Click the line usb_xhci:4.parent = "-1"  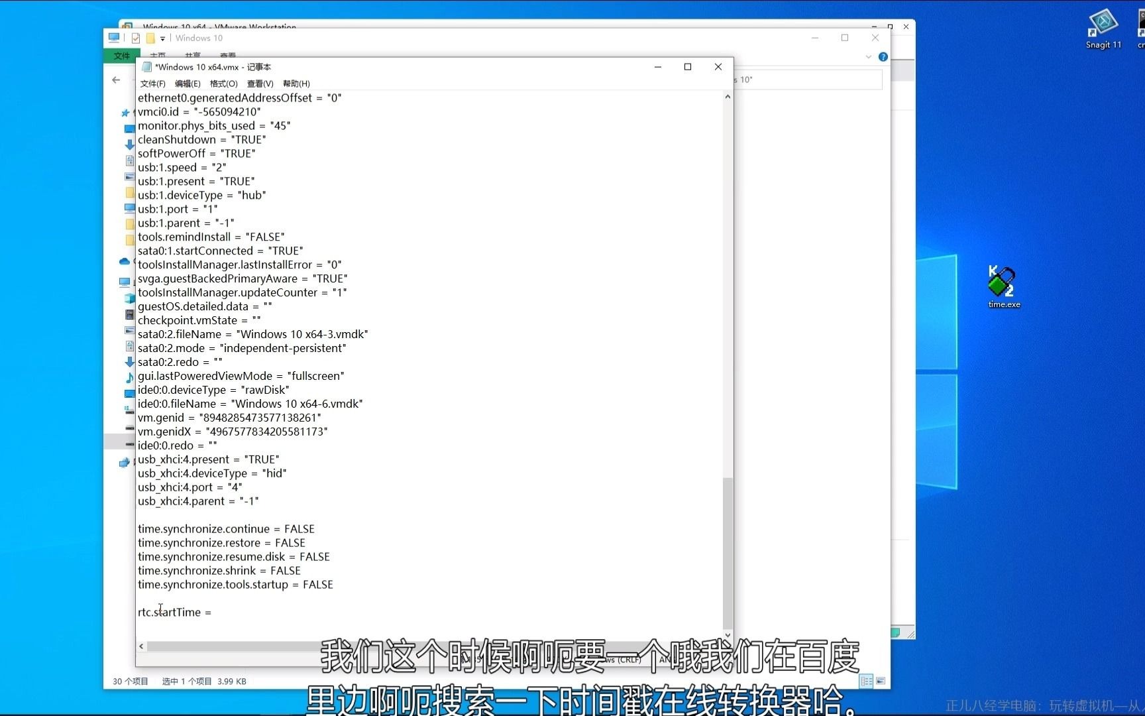(x=198, y=501)
